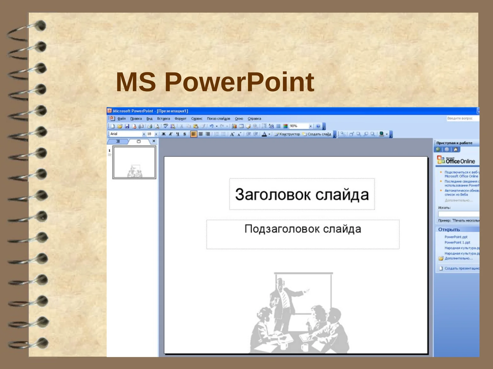Viewport: 493px width, 369px height.
Task: Open recent file PowerPoint 1.ppt
Action: 457,242
